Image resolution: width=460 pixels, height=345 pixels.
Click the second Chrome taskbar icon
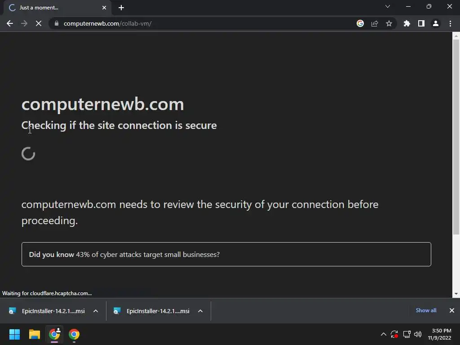(74, 334)
